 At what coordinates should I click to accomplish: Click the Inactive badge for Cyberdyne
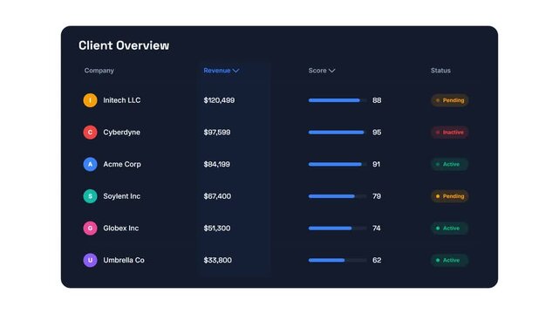point(450,133)
